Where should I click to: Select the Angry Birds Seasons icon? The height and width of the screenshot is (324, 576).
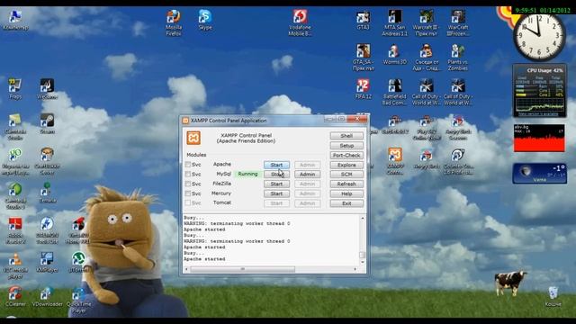(458, 127)
